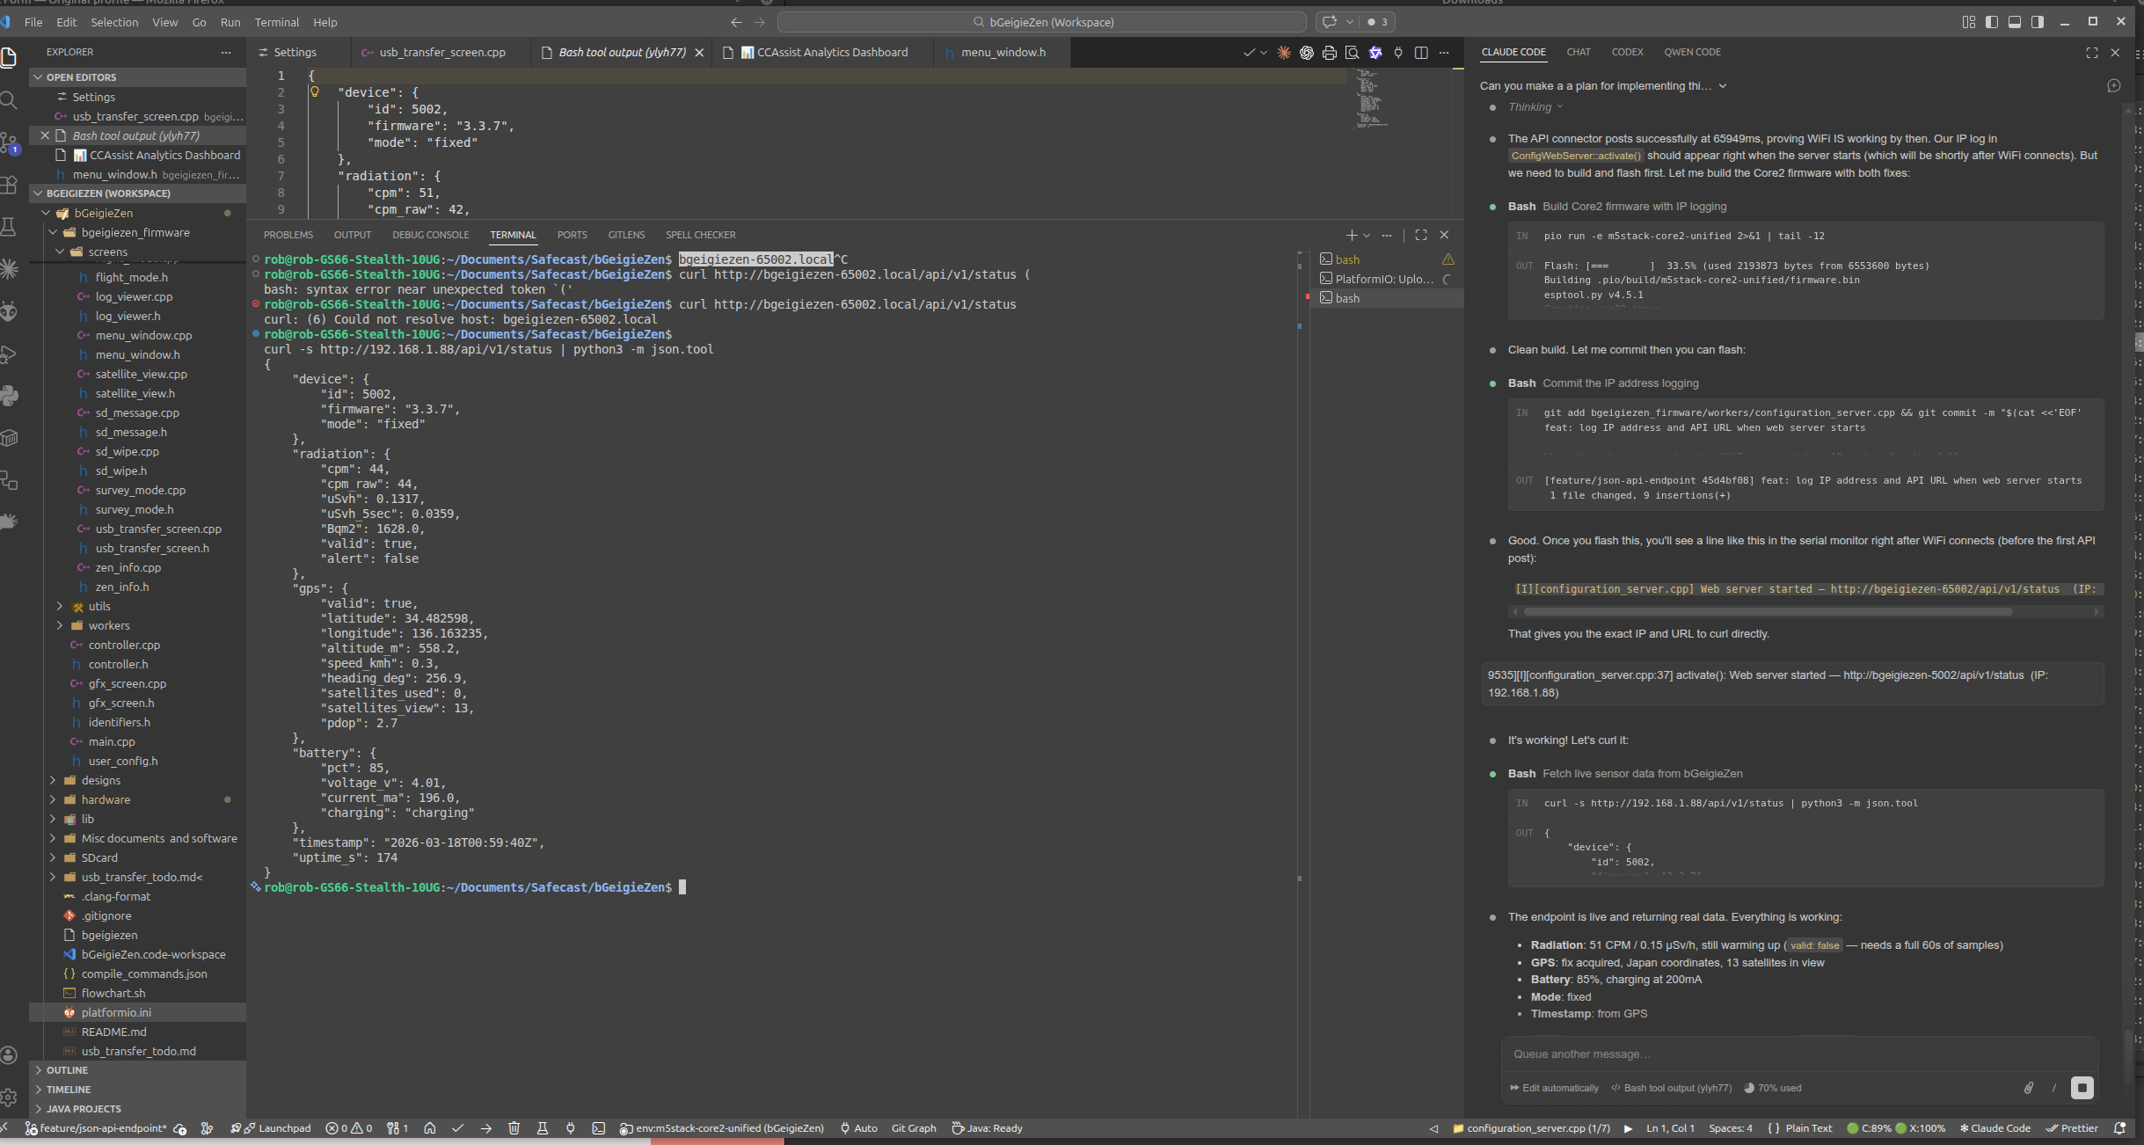Click the 'Queue another message' input field
The width and height of the screenshot is (2144, 1145).
tap(1794, 1054)
